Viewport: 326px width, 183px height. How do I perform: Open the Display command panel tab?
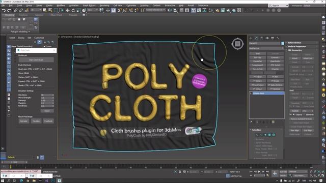click(273, 38)
